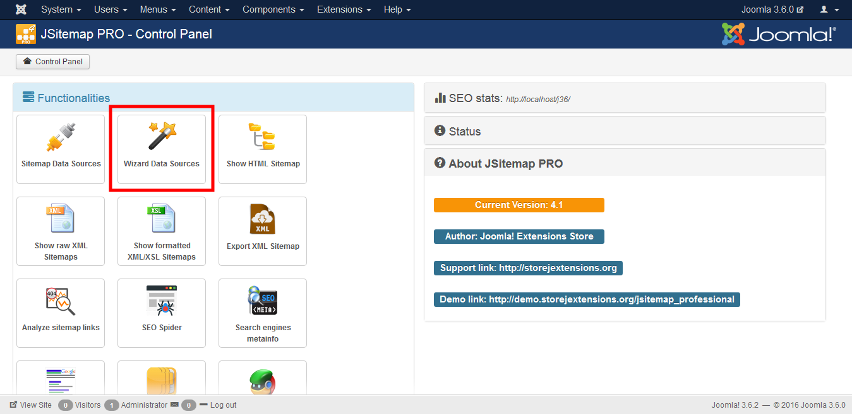Click the Joomla logo in top menu bar
This screenshot has width=852, height=414.
click(21, 9)
